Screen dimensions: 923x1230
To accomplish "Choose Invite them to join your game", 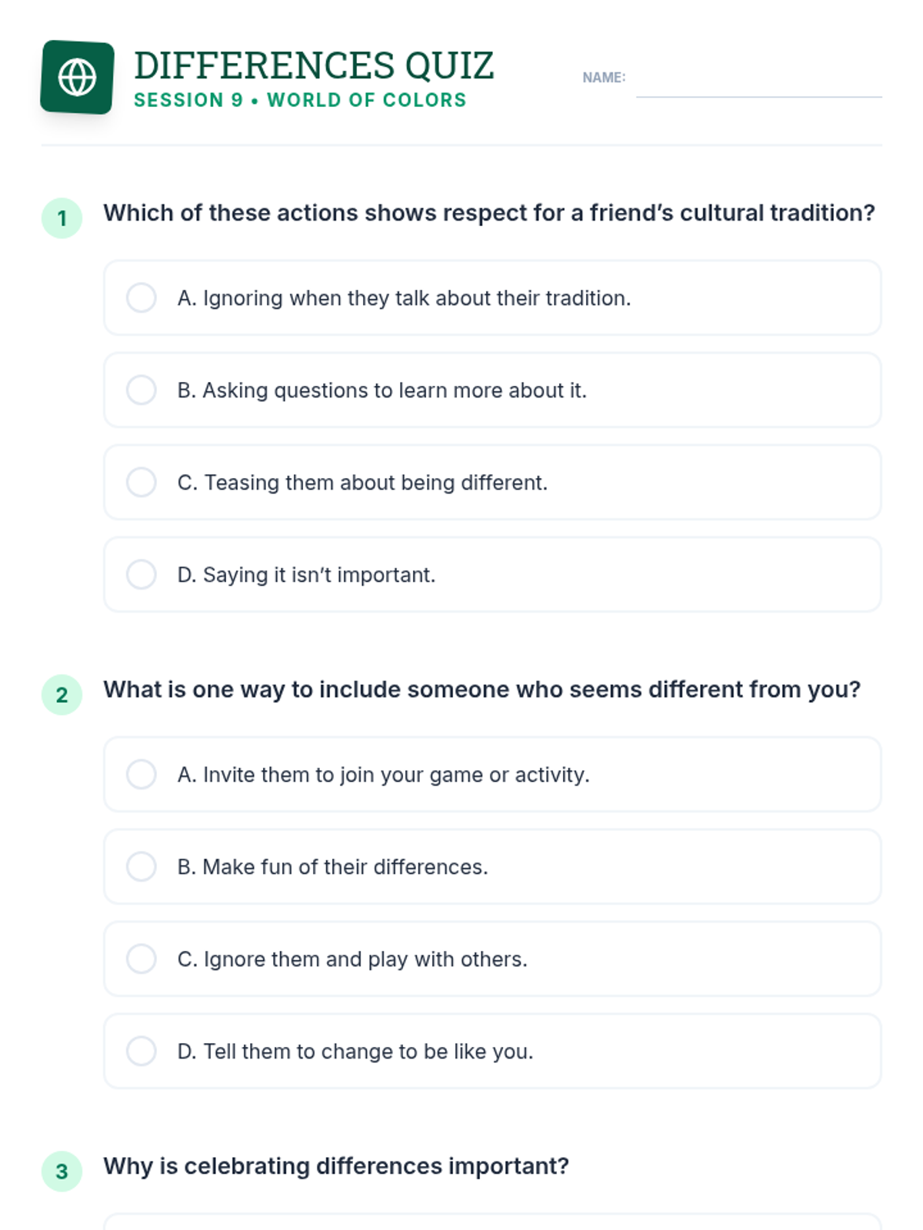I will coord(142,774).
